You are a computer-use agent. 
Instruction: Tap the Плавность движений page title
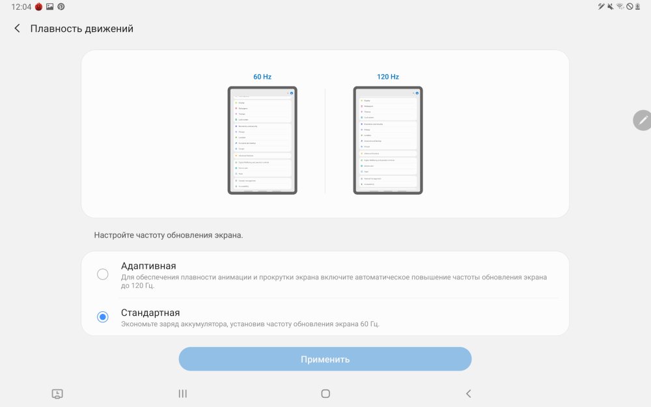click(81, 29)
